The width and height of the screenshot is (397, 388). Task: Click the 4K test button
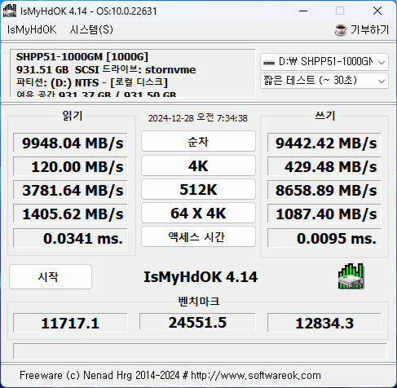[198, 165]
